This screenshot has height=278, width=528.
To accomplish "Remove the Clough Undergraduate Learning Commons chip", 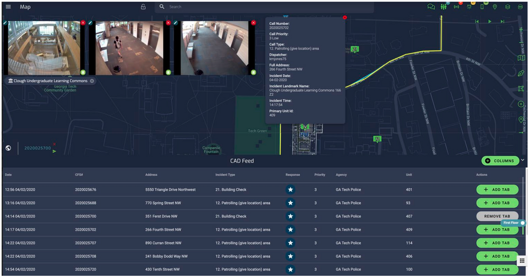I will (92, 81).
